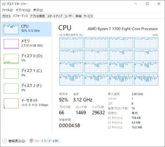Click the Resource Monitor icon at bottom
The width and height of the screenshot is (165, 147).
point(32,141)
